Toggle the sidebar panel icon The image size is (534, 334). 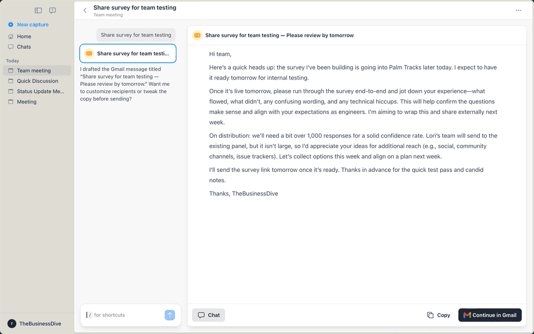pos(38,10)
